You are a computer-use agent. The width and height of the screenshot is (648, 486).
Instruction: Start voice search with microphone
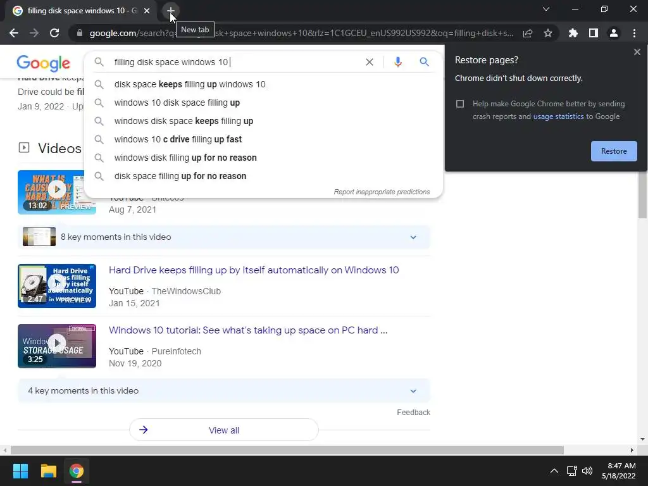click(x=397, y=62)
